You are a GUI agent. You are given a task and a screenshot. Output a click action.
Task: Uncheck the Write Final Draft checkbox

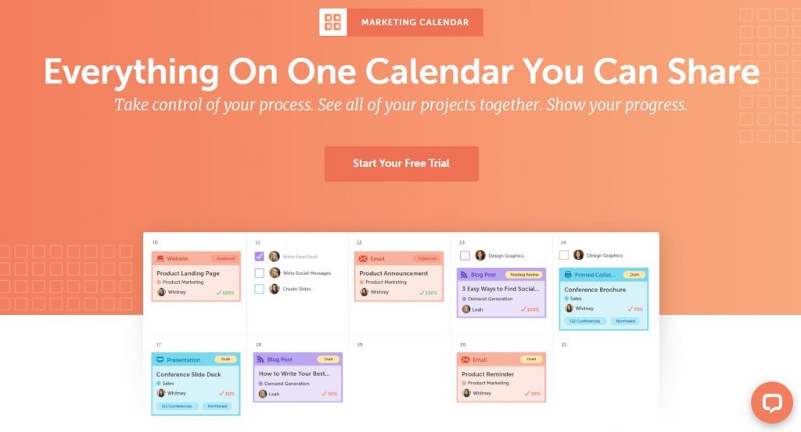pos(260,256)
